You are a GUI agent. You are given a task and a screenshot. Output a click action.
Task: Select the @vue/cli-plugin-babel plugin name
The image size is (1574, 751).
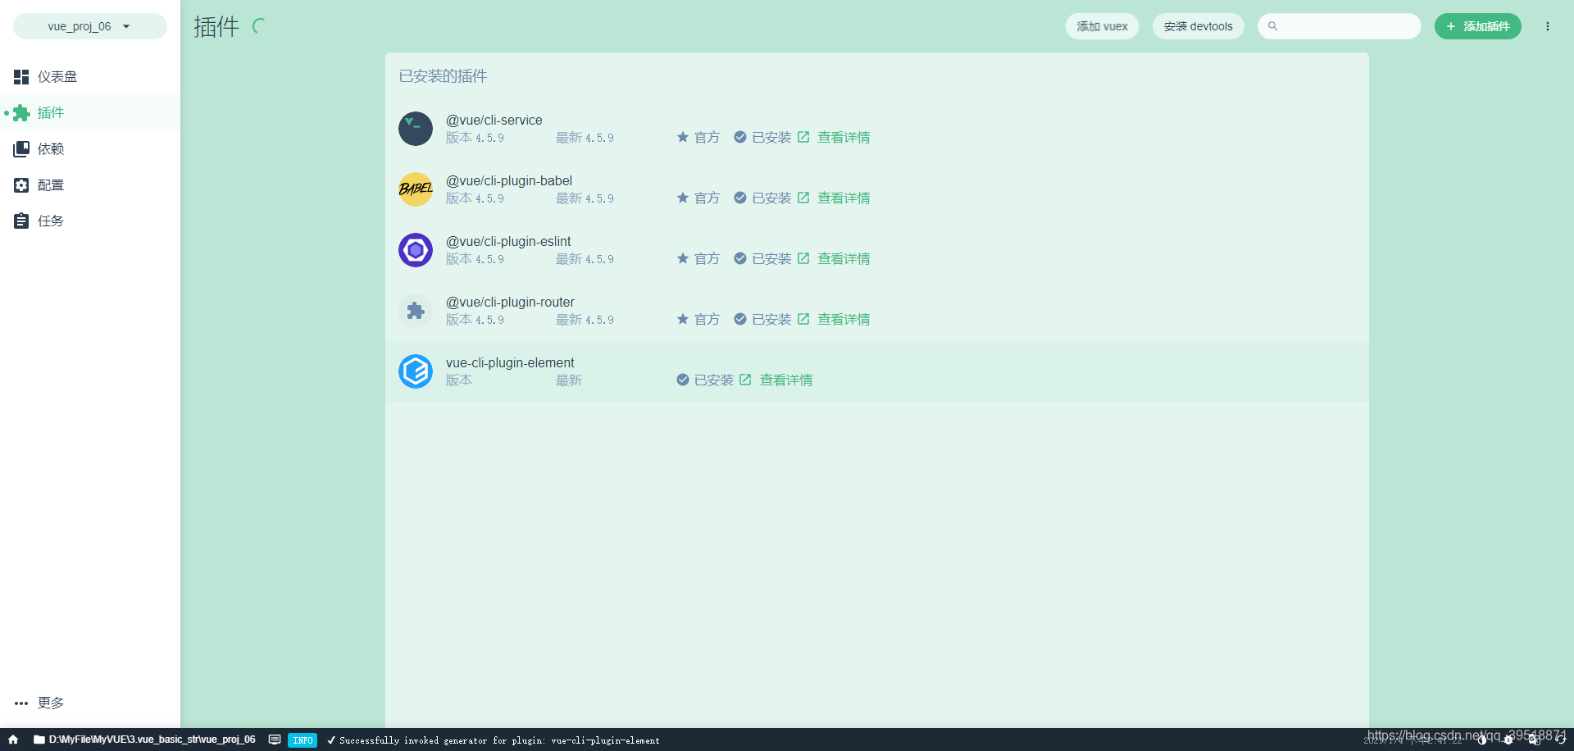point(509,180)
